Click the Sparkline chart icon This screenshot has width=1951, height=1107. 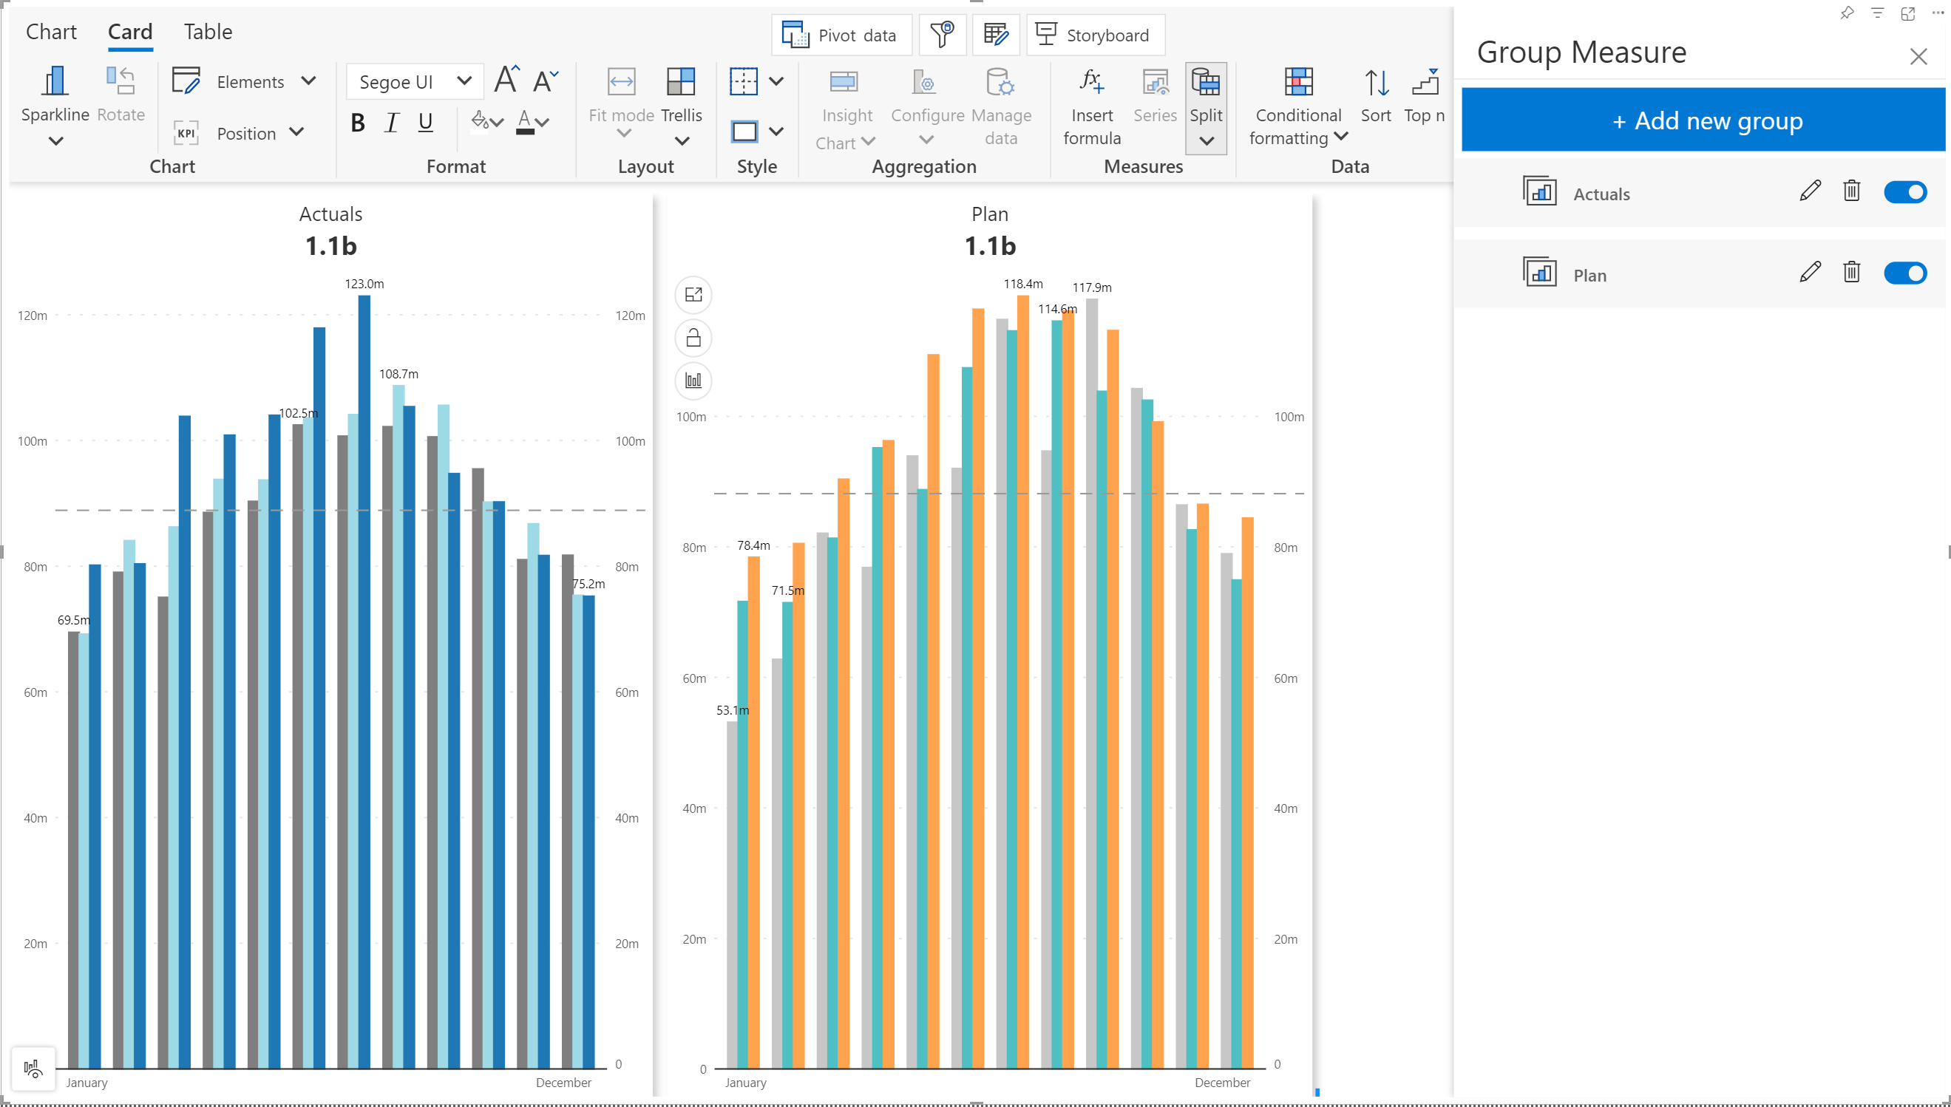tap(55, 82)
